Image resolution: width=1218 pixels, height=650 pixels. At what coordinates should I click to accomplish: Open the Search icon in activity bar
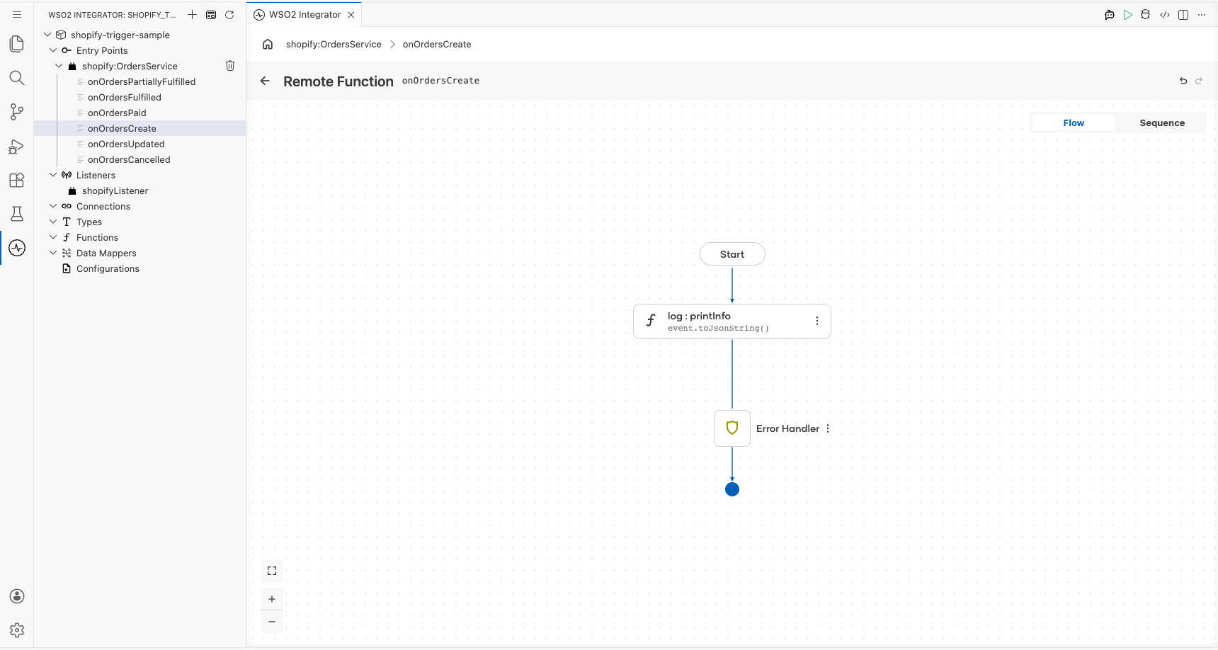pos(17,78)
